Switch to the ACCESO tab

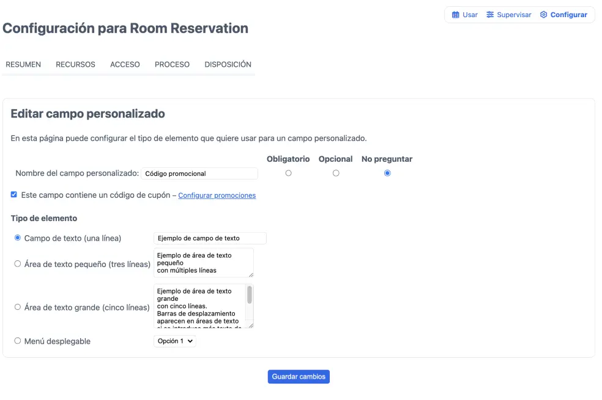tap(125, 64)
